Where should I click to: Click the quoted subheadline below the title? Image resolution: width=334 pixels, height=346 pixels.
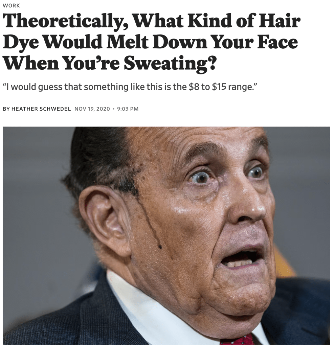coord(130,87)
